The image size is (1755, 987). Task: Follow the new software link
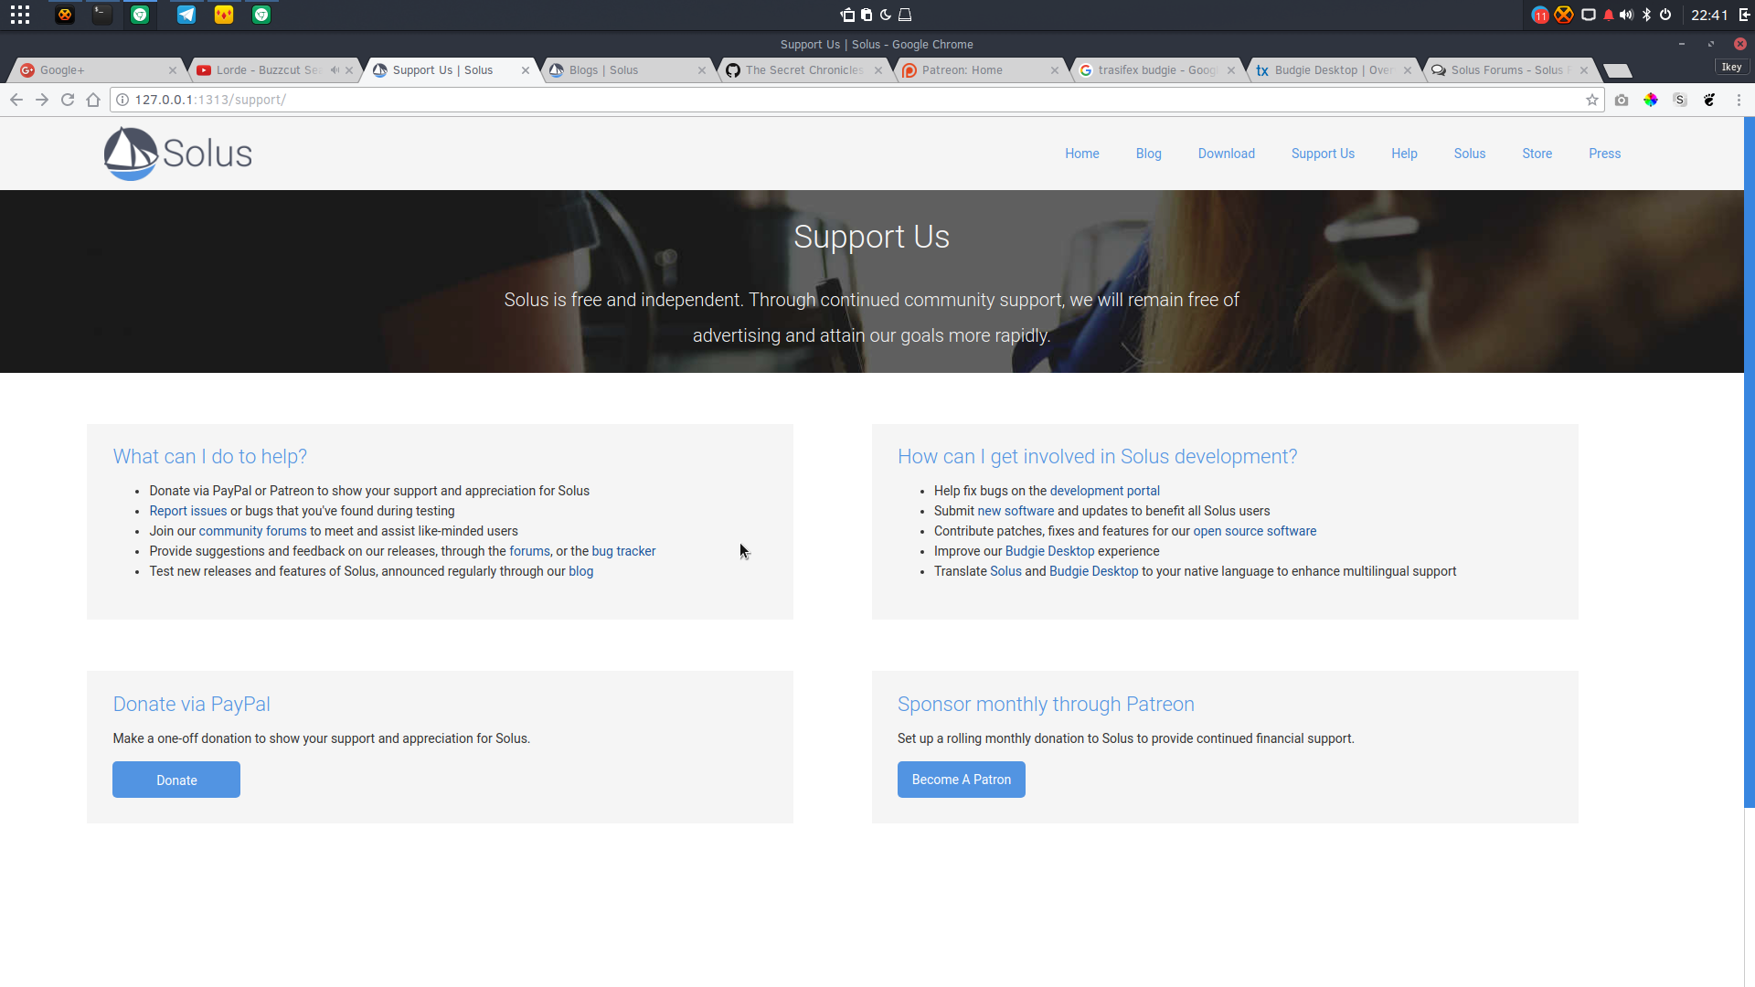[1016, 511]
